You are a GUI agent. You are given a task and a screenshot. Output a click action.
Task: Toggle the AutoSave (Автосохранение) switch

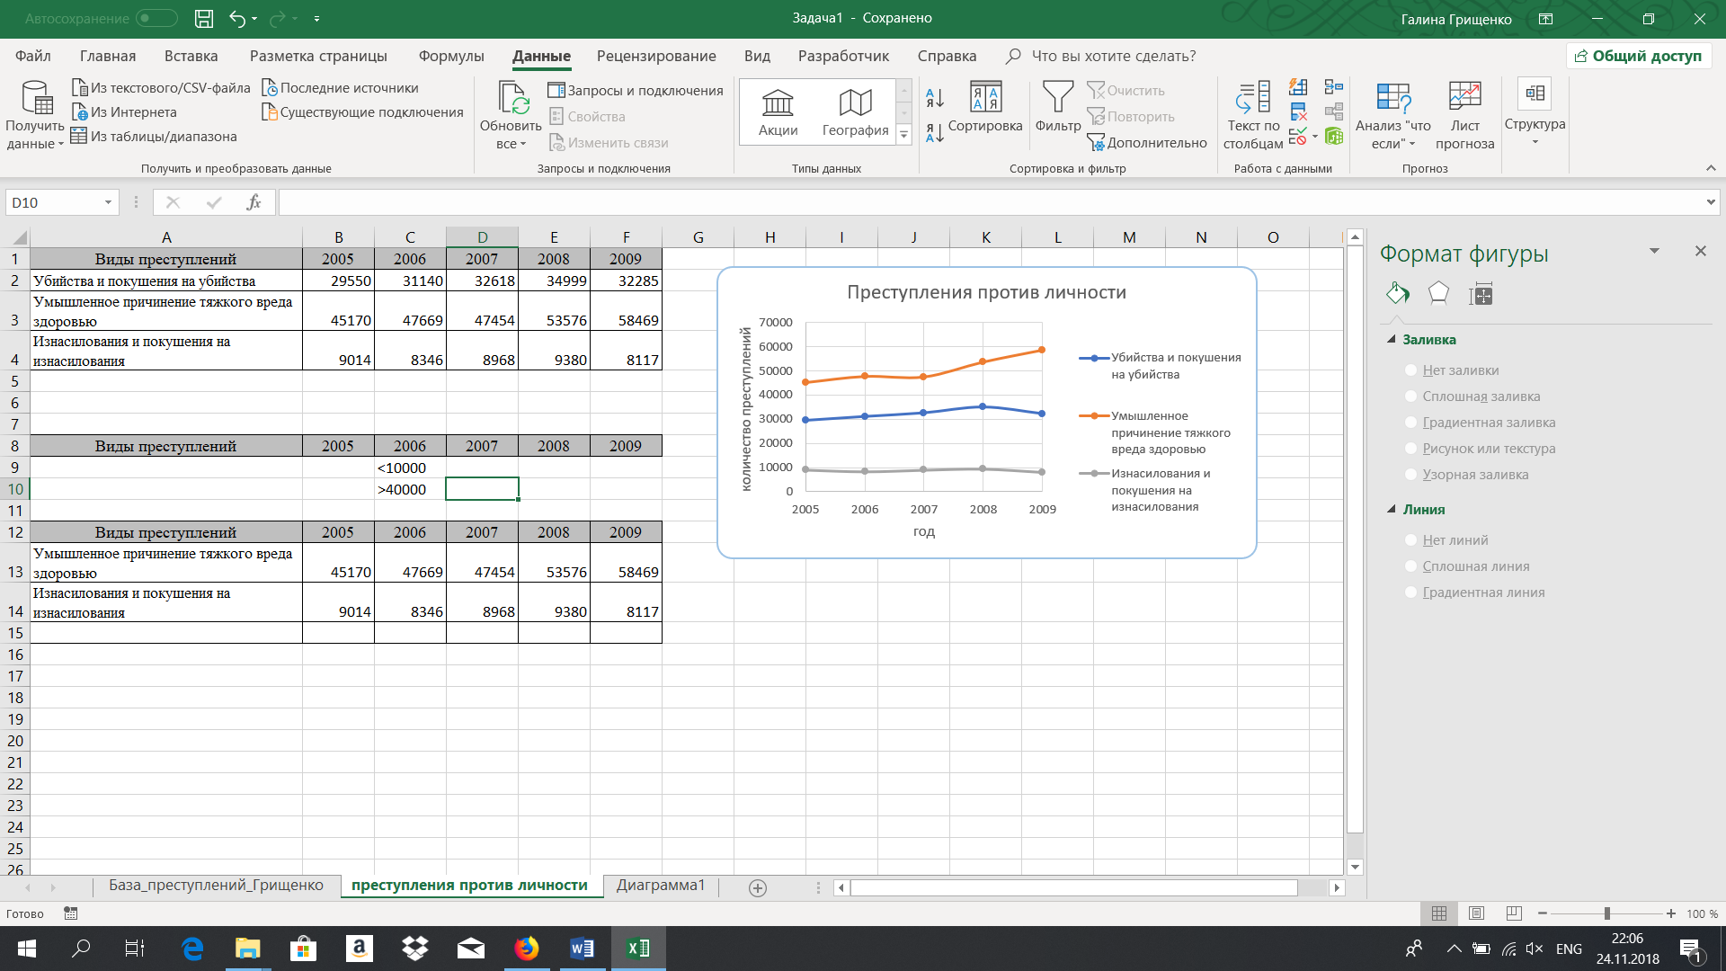pos(156,18)
